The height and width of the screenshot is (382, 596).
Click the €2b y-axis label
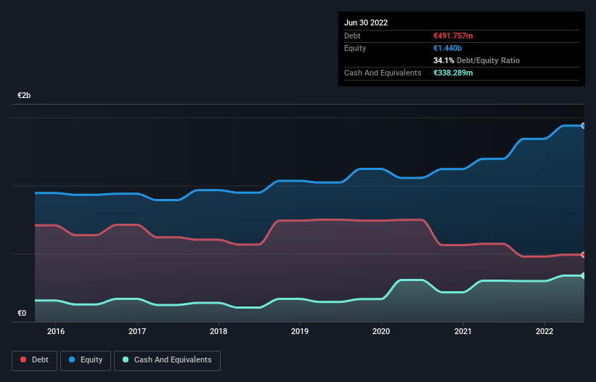tap(24, 95)
